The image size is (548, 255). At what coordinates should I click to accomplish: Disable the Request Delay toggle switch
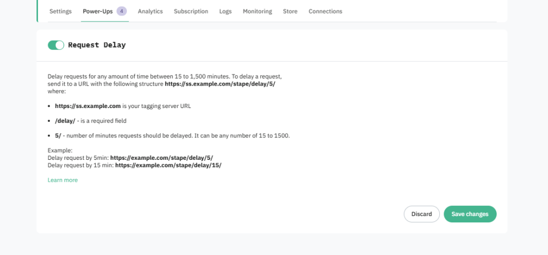56,45
